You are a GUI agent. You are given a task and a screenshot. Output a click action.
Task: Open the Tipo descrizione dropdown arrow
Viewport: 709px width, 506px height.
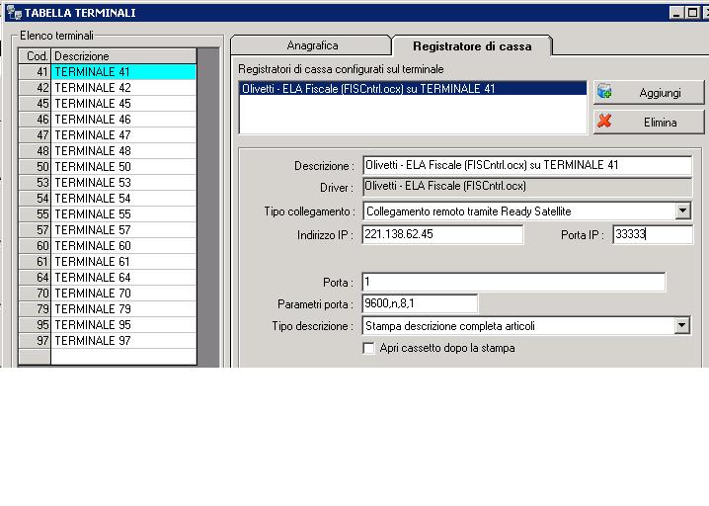682,325
